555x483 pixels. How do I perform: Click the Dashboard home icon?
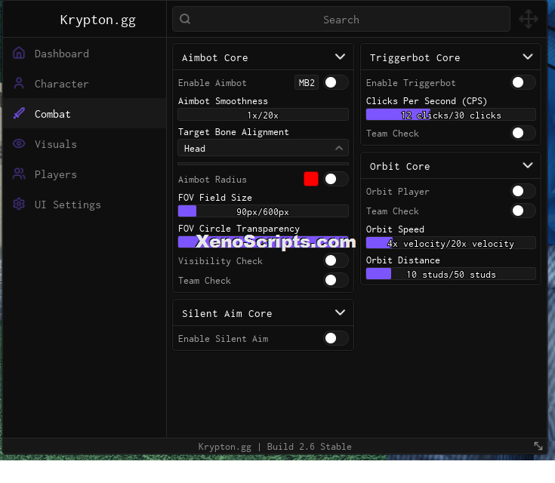(x=19, y=53)
